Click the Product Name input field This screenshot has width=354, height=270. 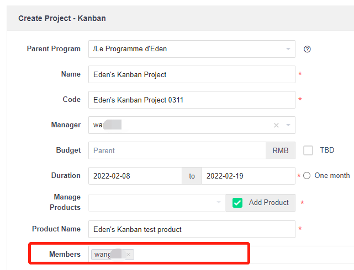(x=191, y=229)
